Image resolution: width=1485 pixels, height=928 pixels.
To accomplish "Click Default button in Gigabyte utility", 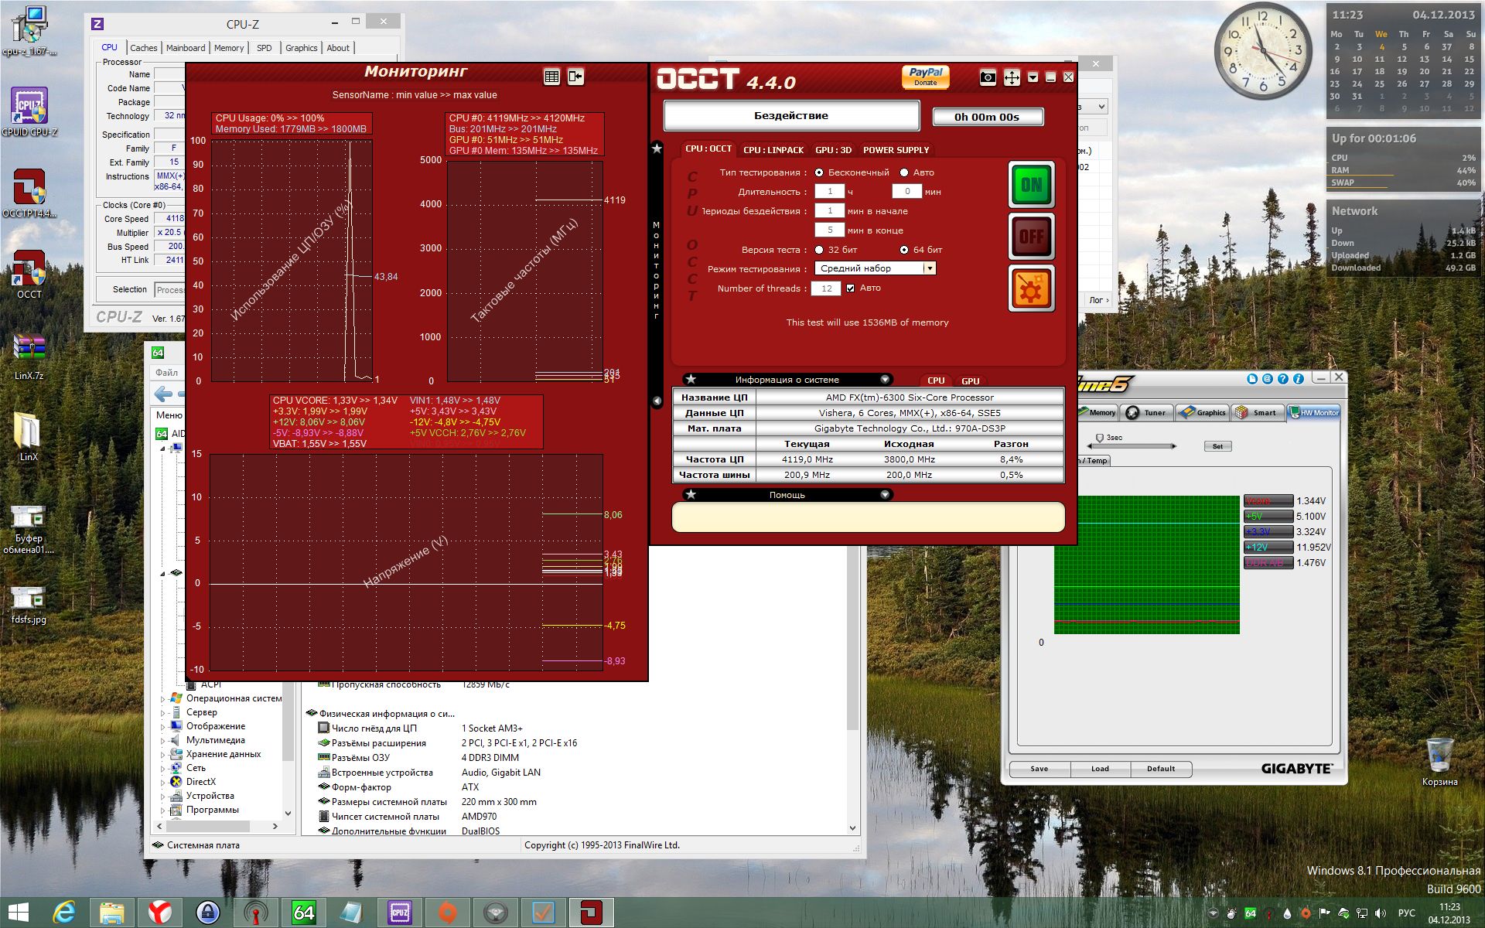I will pos(1160,769).
